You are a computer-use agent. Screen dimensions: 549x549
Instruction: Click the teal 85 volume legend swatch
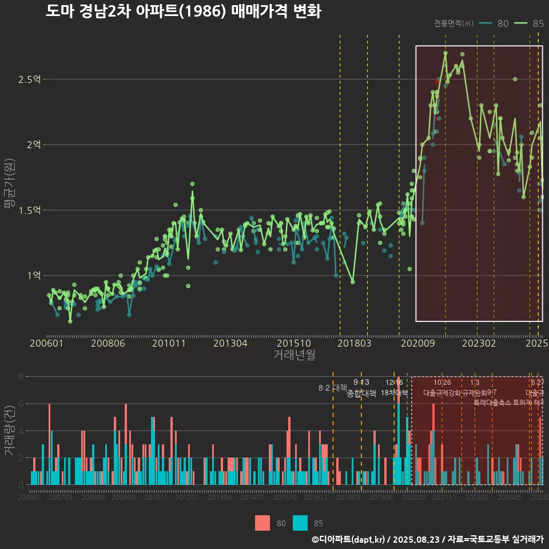(x=300, y=523)
